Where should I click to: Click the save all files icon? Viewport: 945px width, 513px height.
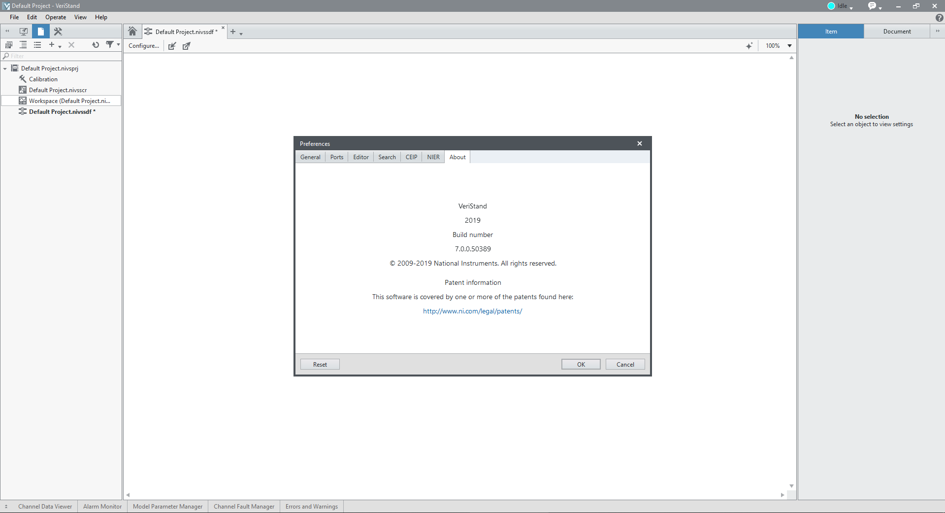[x=8, y=45]
